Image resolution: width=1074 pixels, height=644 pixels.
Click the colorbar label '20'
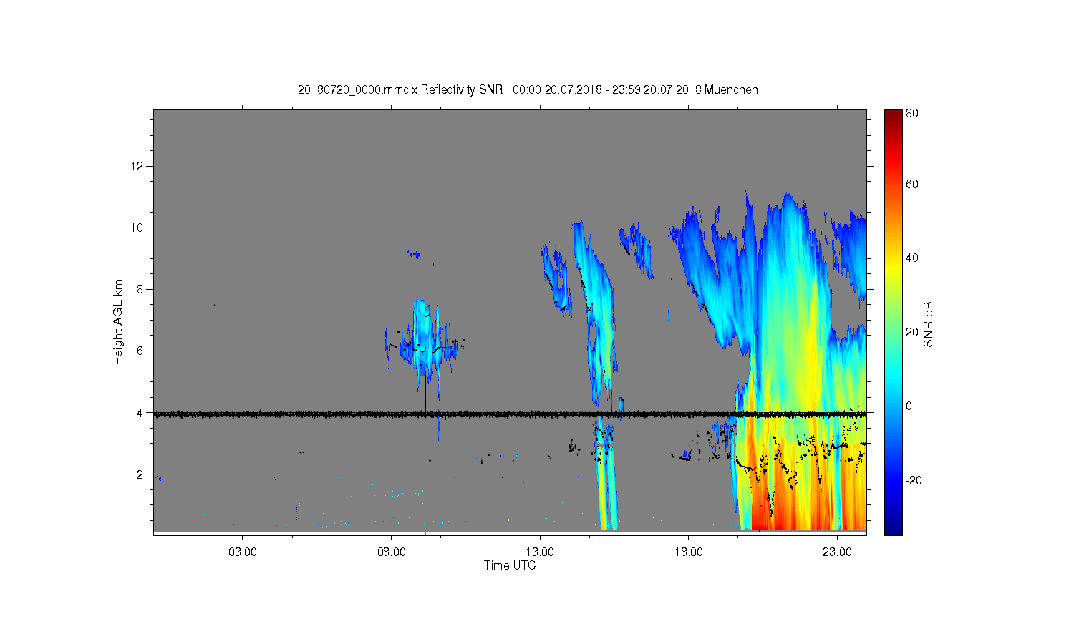tap(912, 332)
